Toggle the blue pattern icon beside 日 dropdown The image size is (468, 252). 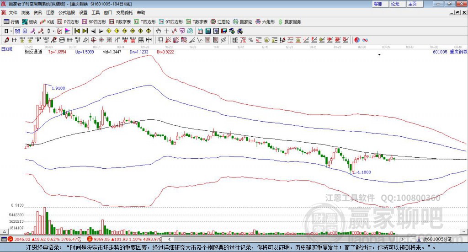click(x=17, y=31)
